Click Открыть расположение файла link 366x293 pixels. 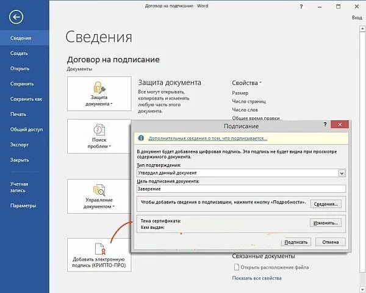(x=274, y=267)
